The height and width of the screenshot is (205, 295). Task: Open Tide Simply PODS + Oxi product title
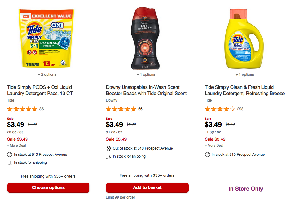point(40,90)
